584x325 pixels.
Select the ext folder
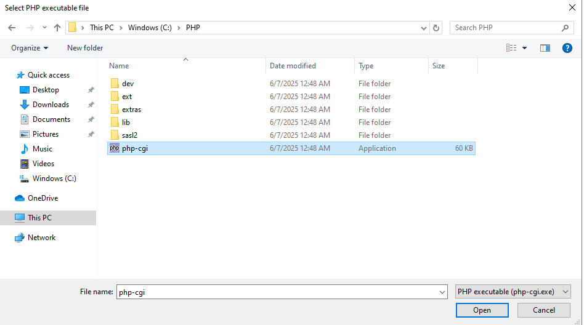point(291,97)
